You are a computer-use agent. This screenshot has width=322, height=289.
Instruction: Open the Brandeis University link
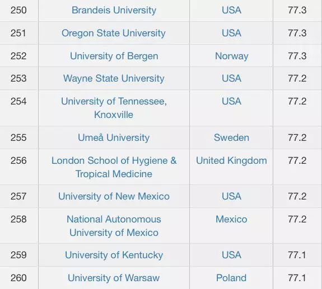click(114, 10)
